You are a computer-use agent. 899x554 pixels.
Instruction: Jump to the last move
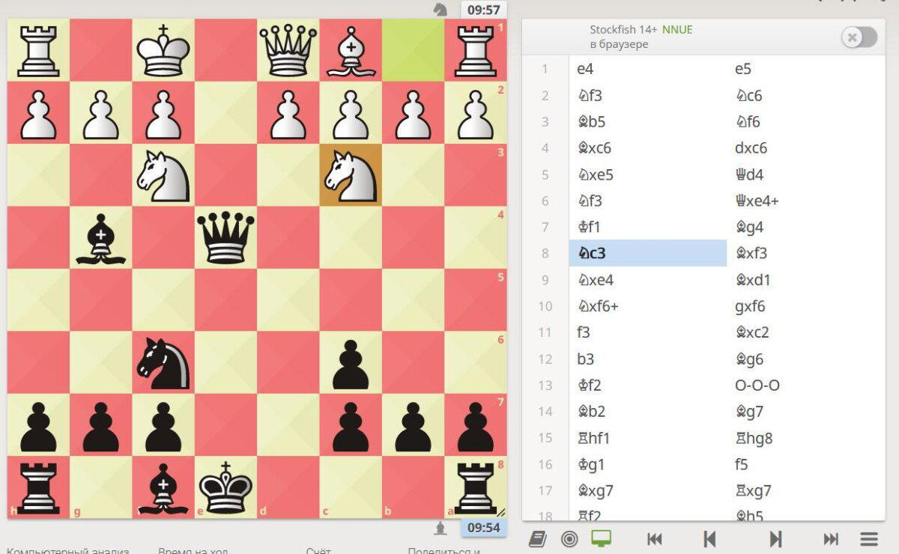pyautogui.click(x=831, y=539)
